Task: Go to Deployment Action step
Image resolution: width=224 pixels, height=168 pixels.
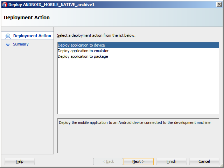Action: pyautogui.click(x=32, y=36)
